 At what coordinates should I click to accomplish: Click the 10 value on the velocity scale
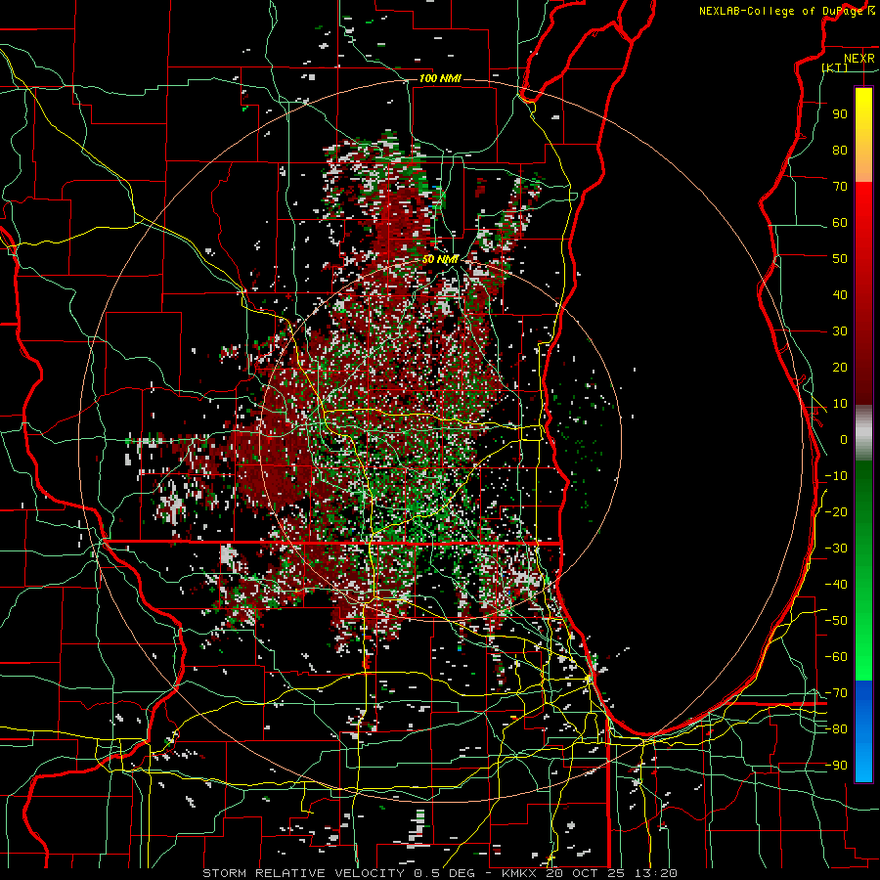840,404
